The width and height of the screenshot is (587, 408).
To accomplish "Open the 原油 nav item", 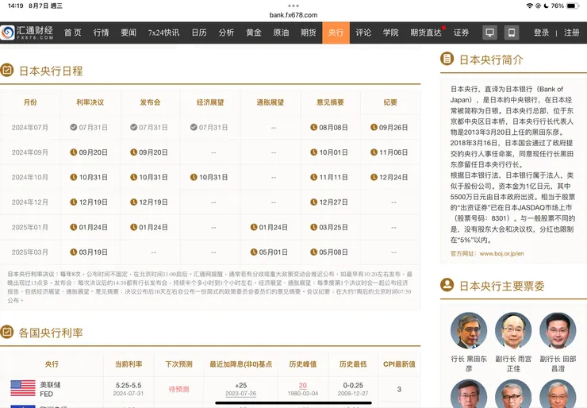I will pos(281,33).
